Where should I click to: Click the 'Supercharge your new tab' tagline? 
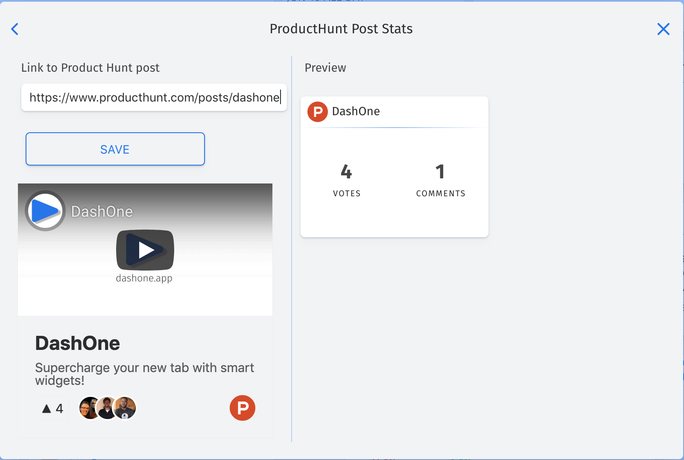[144, 374]
